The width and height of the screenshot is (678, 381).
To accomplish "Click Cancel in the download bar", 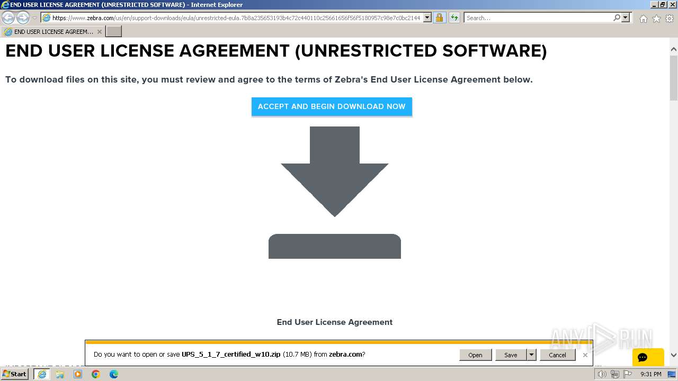I will click(557, 355).
